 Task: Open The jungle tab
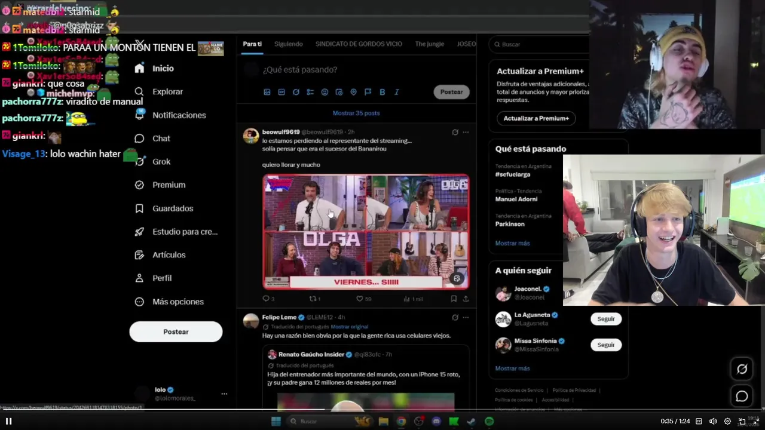pos(430,44)
